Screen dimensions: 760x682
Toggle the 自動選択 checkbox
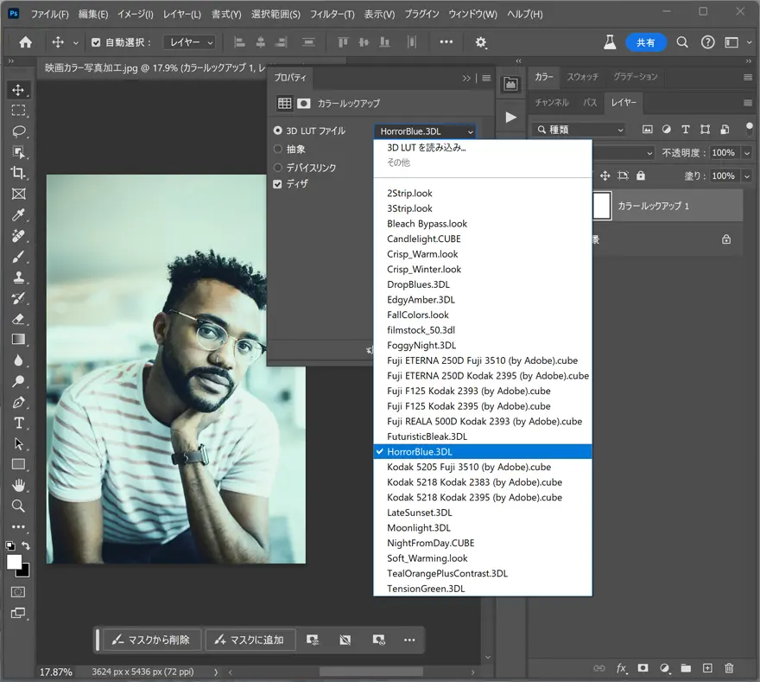96,42
